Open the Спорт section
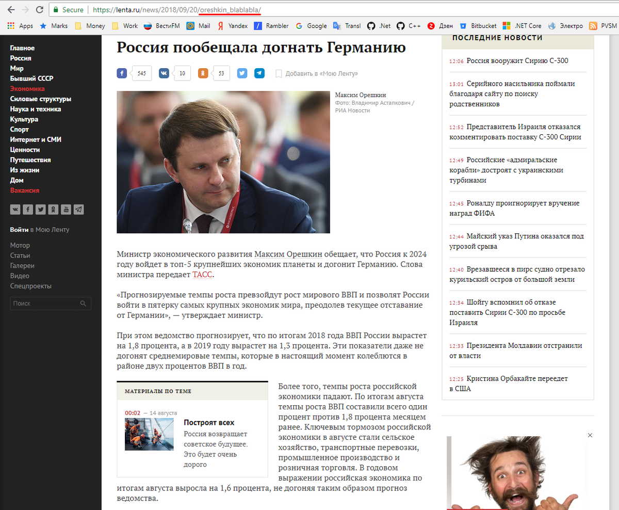Image resolution: width=619 pixels, height=510 pixels. tap(20, 130)
